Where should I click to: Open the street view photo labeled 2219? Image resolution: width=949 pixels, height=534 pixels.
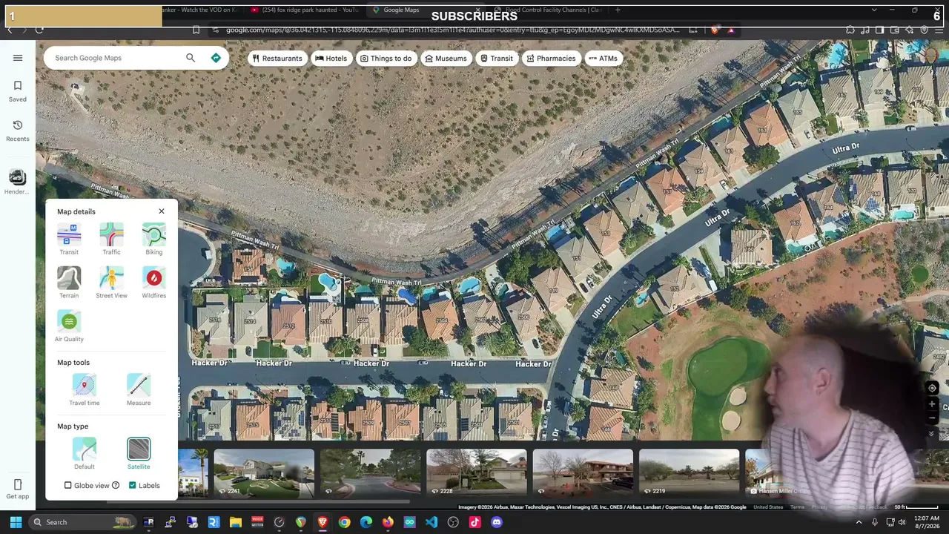(689, 473)
